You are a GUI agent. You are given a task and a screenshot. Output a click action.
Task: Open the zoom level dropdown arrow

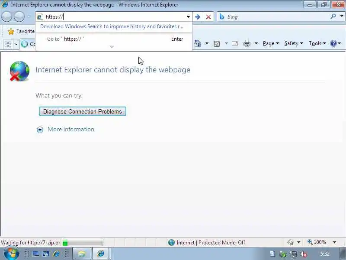(334, 243)
